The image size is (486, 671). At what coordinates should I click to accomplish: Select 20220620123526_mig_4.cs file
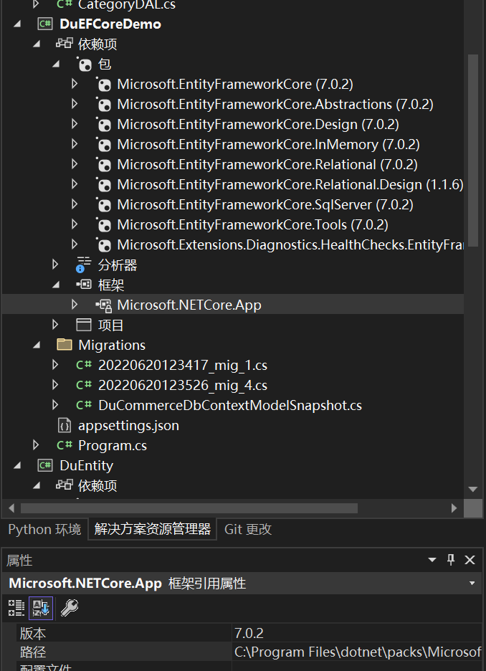[182, 385]
